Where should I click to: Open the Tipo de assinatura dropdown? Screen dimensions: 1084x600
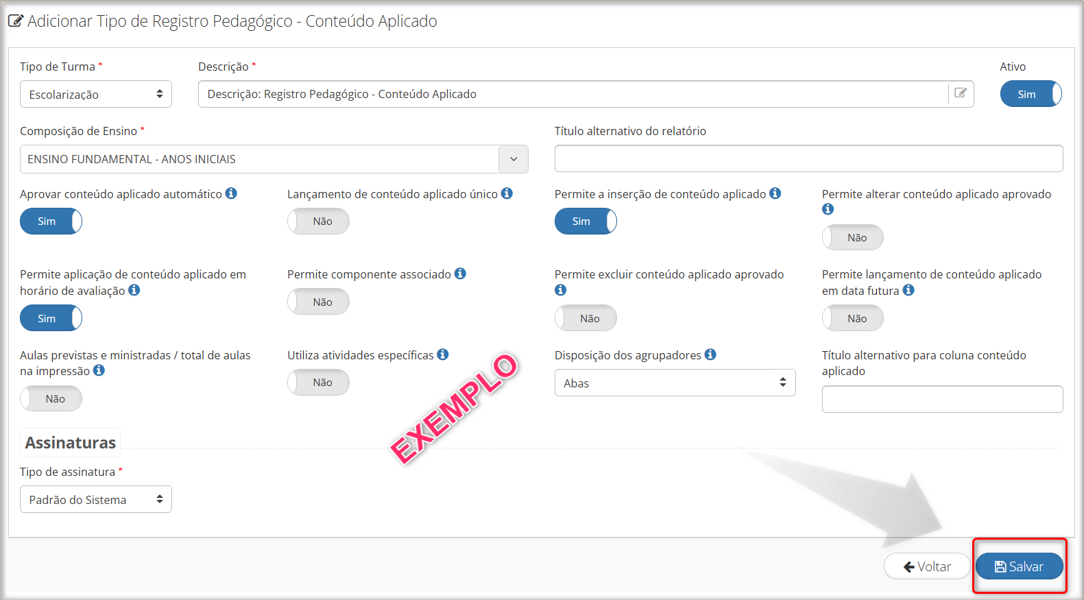point(95,500)
